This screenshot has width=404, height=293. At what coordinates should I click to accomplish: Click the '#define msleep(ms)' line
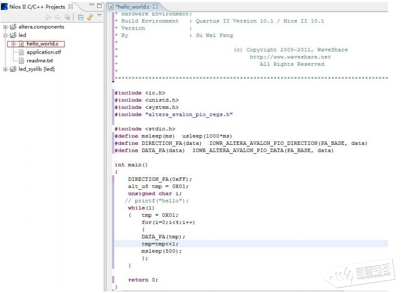tap(173, 136)
